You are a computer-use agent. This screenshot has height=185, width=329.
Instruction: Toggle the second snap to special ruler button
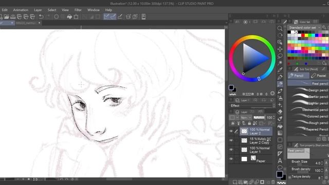[113, 17]
